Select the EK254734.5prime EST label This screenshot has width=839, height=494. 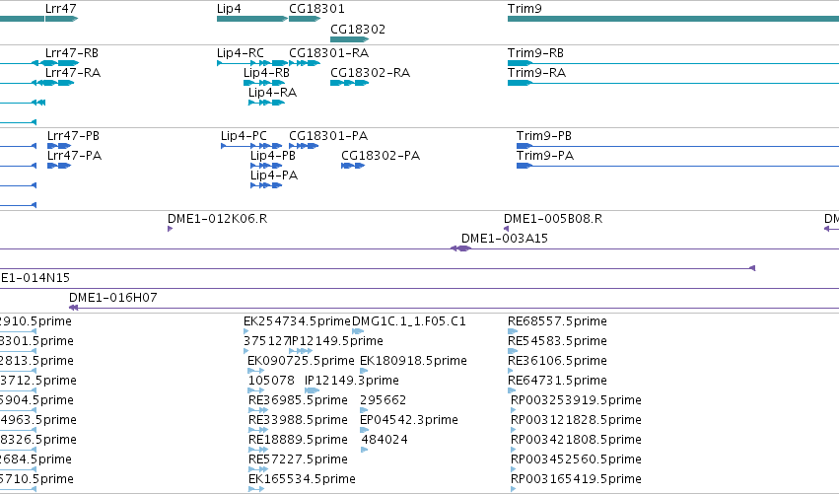(297, 321)
